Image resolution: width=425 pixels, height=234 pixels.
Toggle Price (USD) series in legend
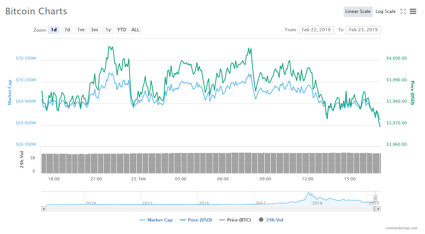pyautogui.click(x=196, y=220)
